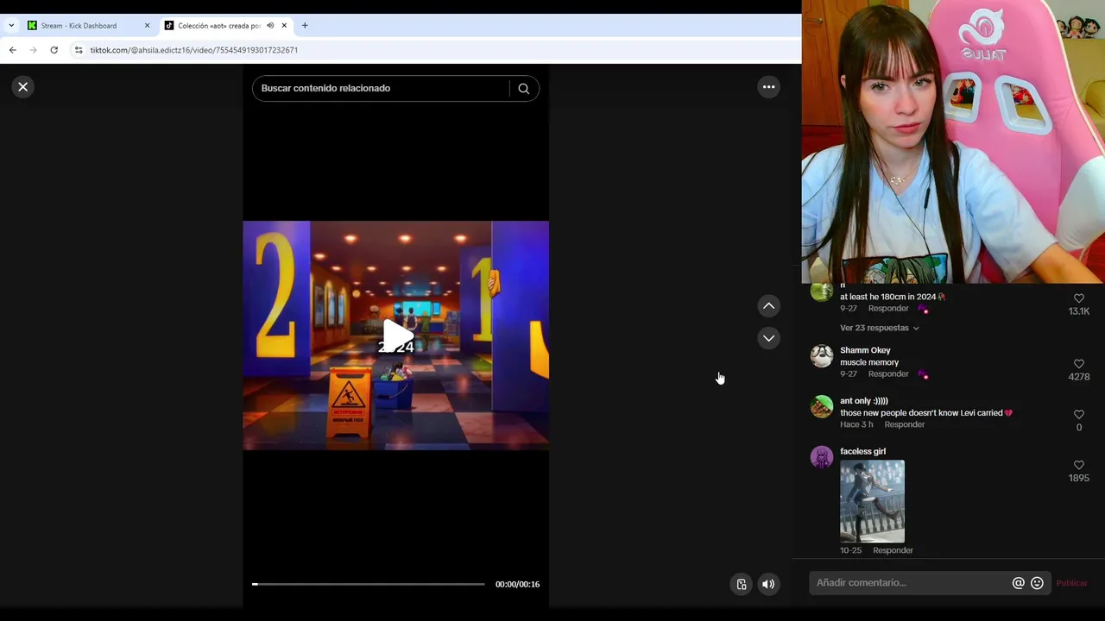
Task: Like the 'at least he 180cm' comment
Action: coord(1079,298)
